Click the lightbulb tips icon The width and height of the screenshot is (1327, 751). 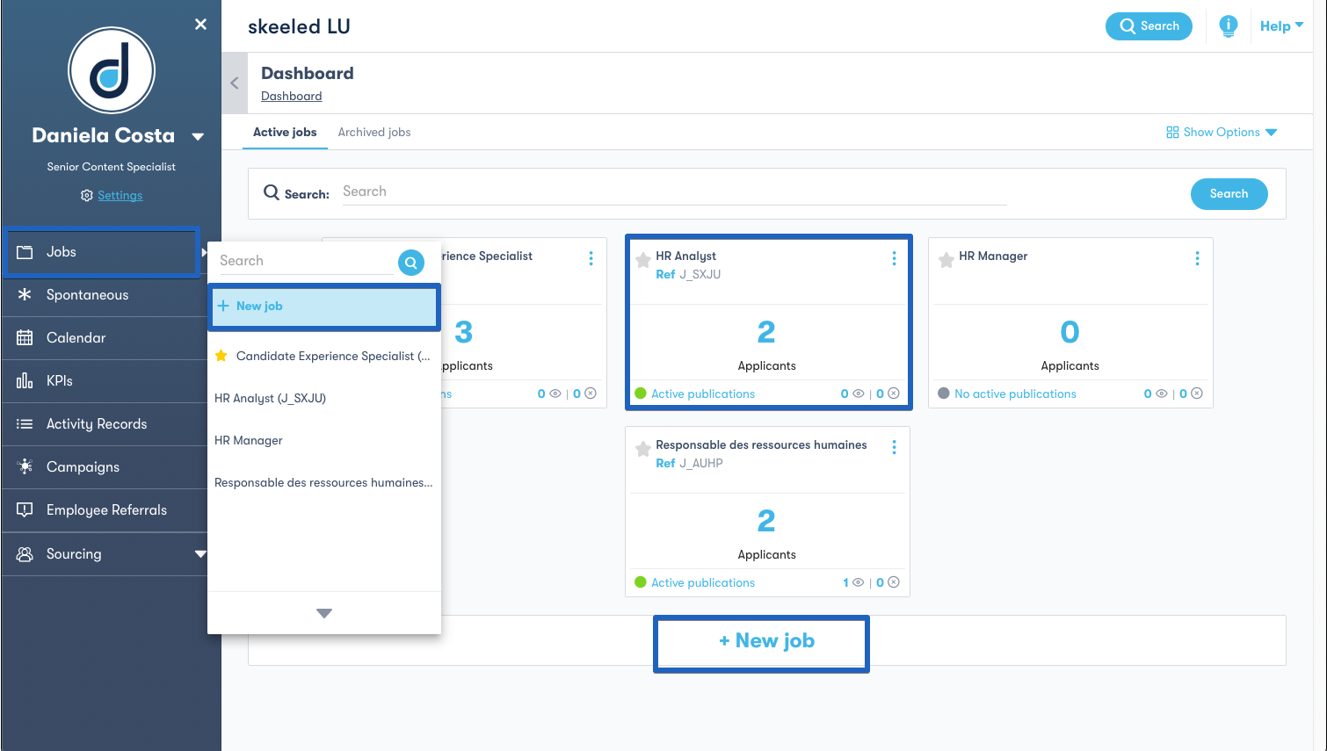coord(1229,26)
